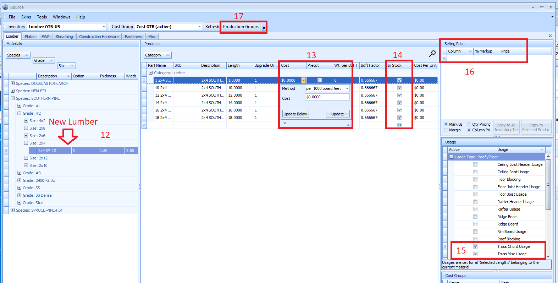The width and height of the screenshot is (558, 283).
Task: Uncheck Truss Chord Usage checkbox
Action: click(x=475, y=246)
